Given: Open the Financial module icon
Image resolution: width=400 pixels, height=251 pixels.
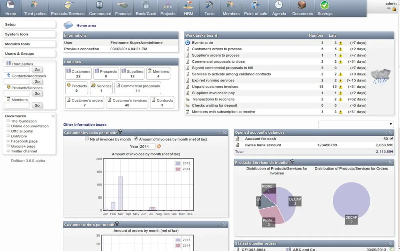Looking at the screenshot, I should pyautogui.click(x=122, y=4).
